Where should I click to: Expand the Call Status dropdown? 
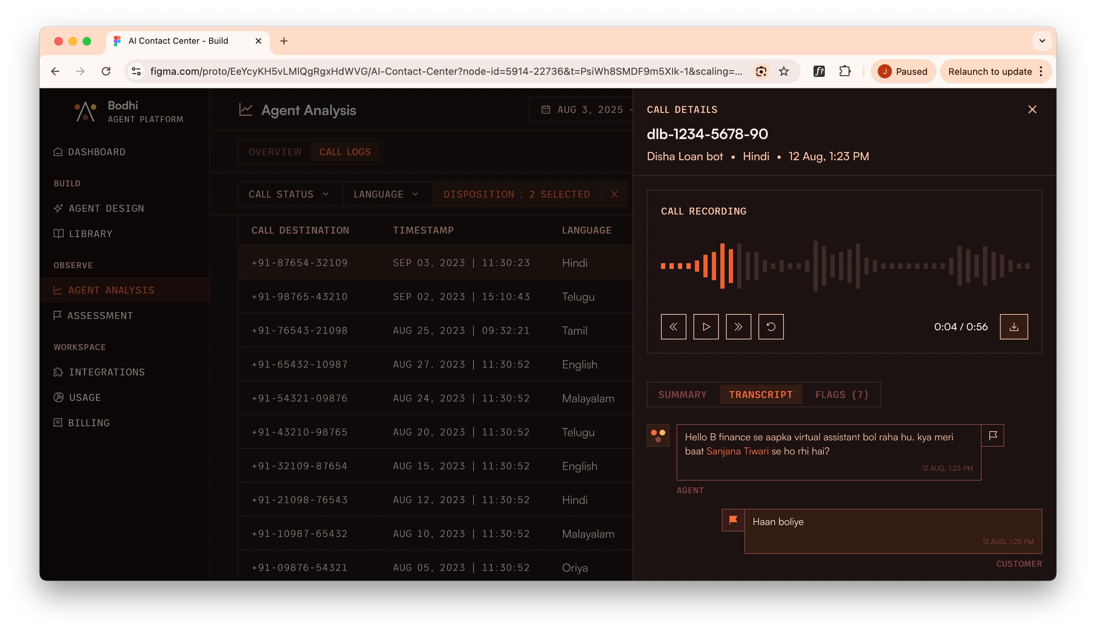pyautogui.click(x=289, y=194)
